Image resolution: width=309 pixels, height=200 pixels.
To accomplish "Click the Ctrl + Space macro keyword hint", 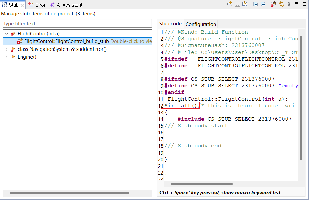I will (220, 193).
